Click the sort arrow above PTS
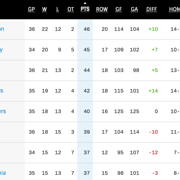This screenshot has width=180, height=180. click(85, 3)
